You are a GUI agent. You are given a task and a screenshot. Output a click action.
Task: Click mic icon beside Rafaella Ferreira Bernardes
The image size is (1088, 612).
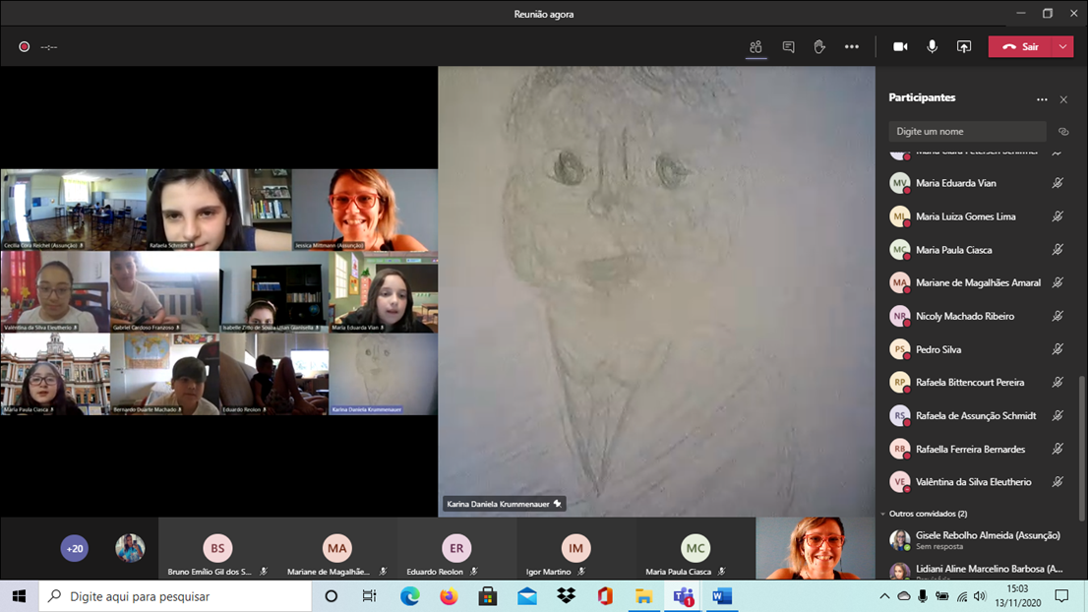(1057, 449)
